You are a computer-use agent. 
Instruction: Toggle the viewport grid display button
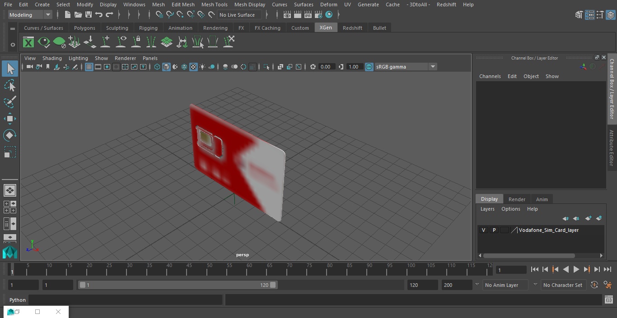coord(89,67)
